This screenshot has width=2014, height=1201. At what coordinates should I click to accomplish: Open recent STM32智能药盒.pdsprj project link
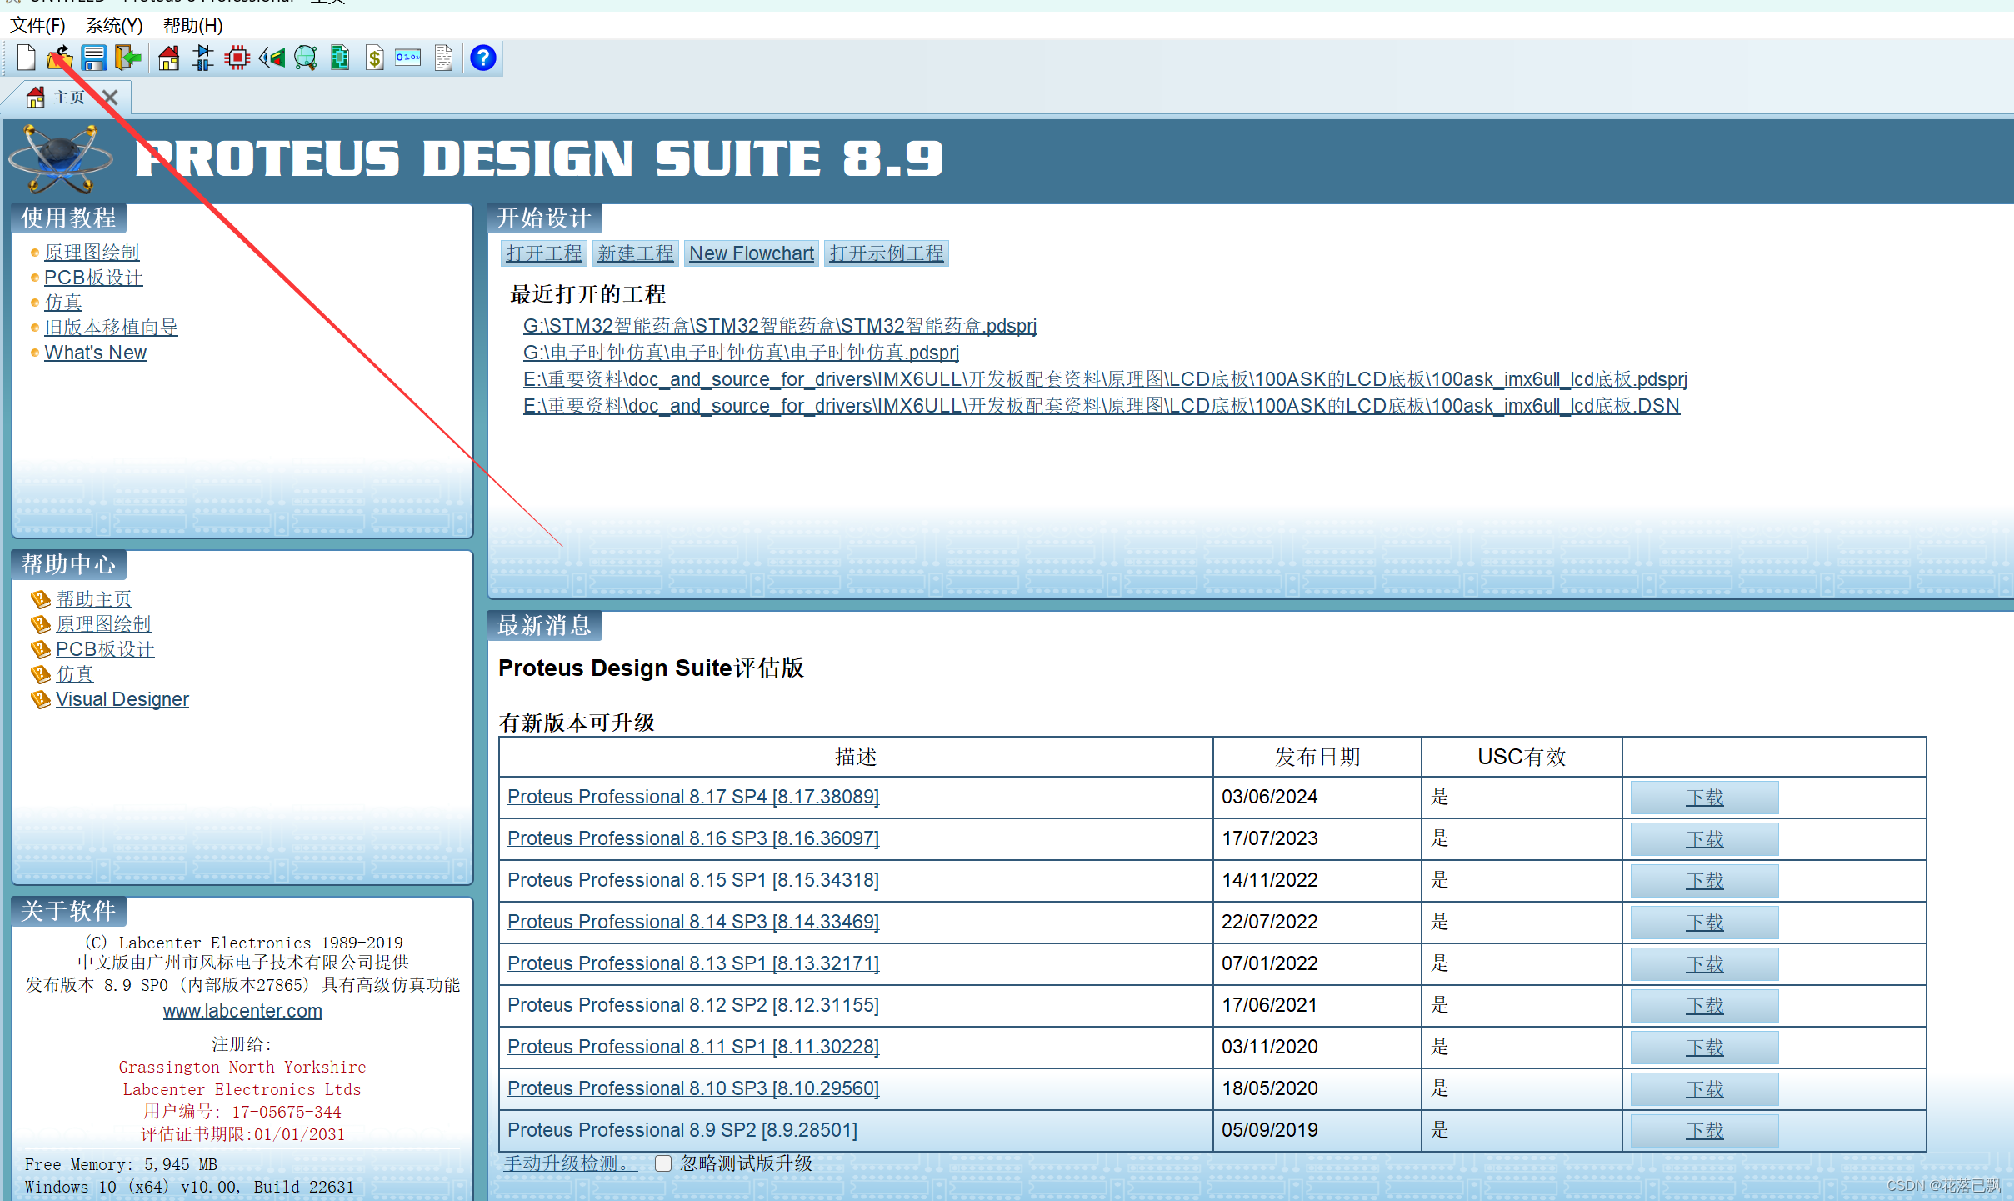[779, 326]
